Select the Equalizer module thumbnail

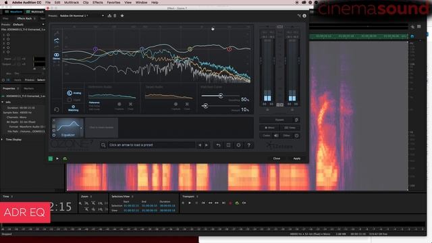(x=67, y=128)
